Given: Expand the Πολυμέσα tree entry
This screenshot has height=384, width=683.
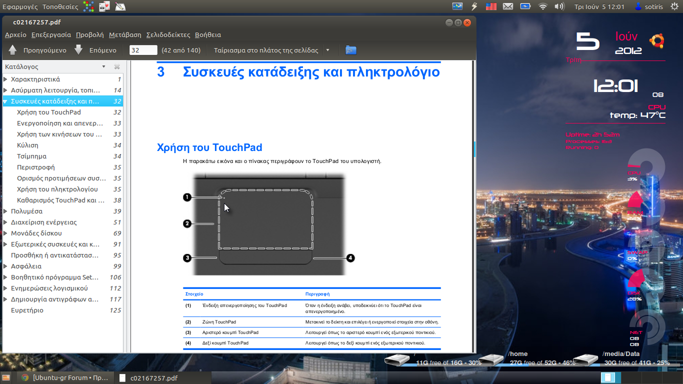Looking at the screenshot, I should point(5,211).
